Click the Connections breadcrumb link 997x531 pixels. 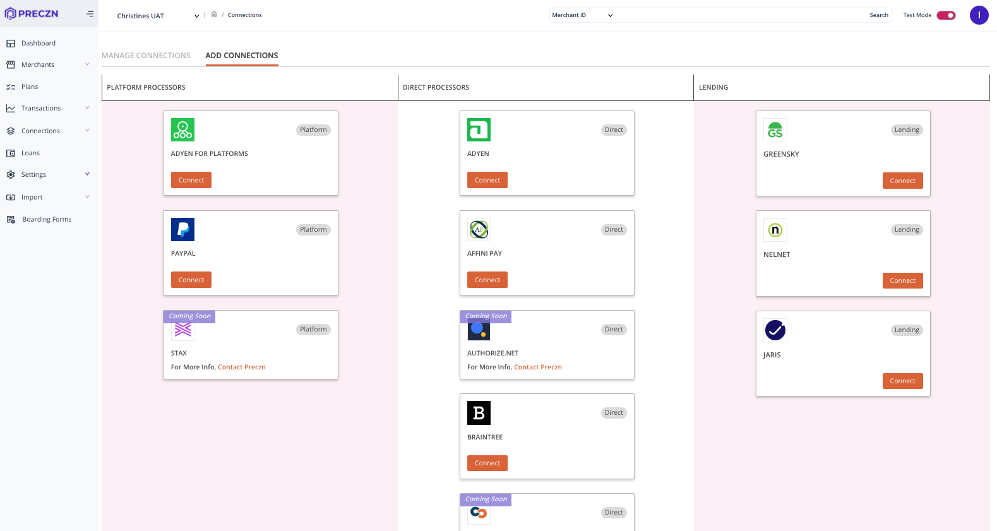click(x=245, y=15)
